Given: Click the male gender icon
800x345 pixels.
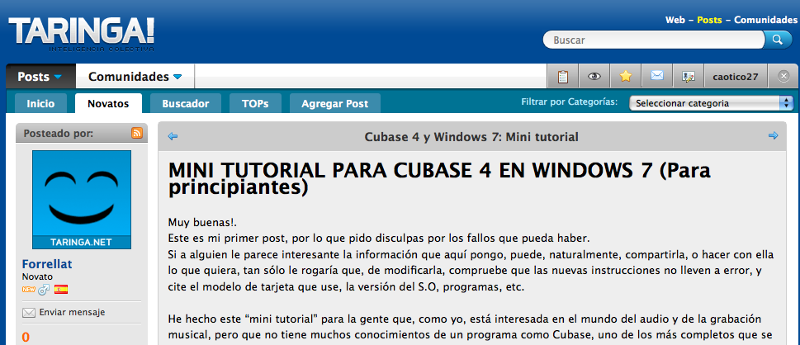Looking at the screenshot, I should (44, 290).
